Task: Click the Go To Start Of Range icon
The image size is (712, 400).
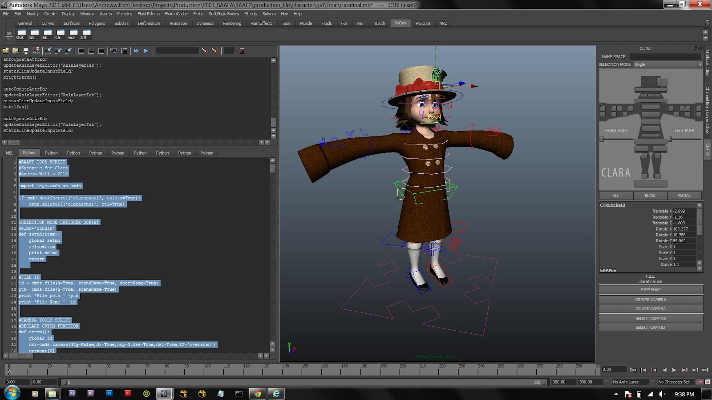Action: click(x=634, y=370)
